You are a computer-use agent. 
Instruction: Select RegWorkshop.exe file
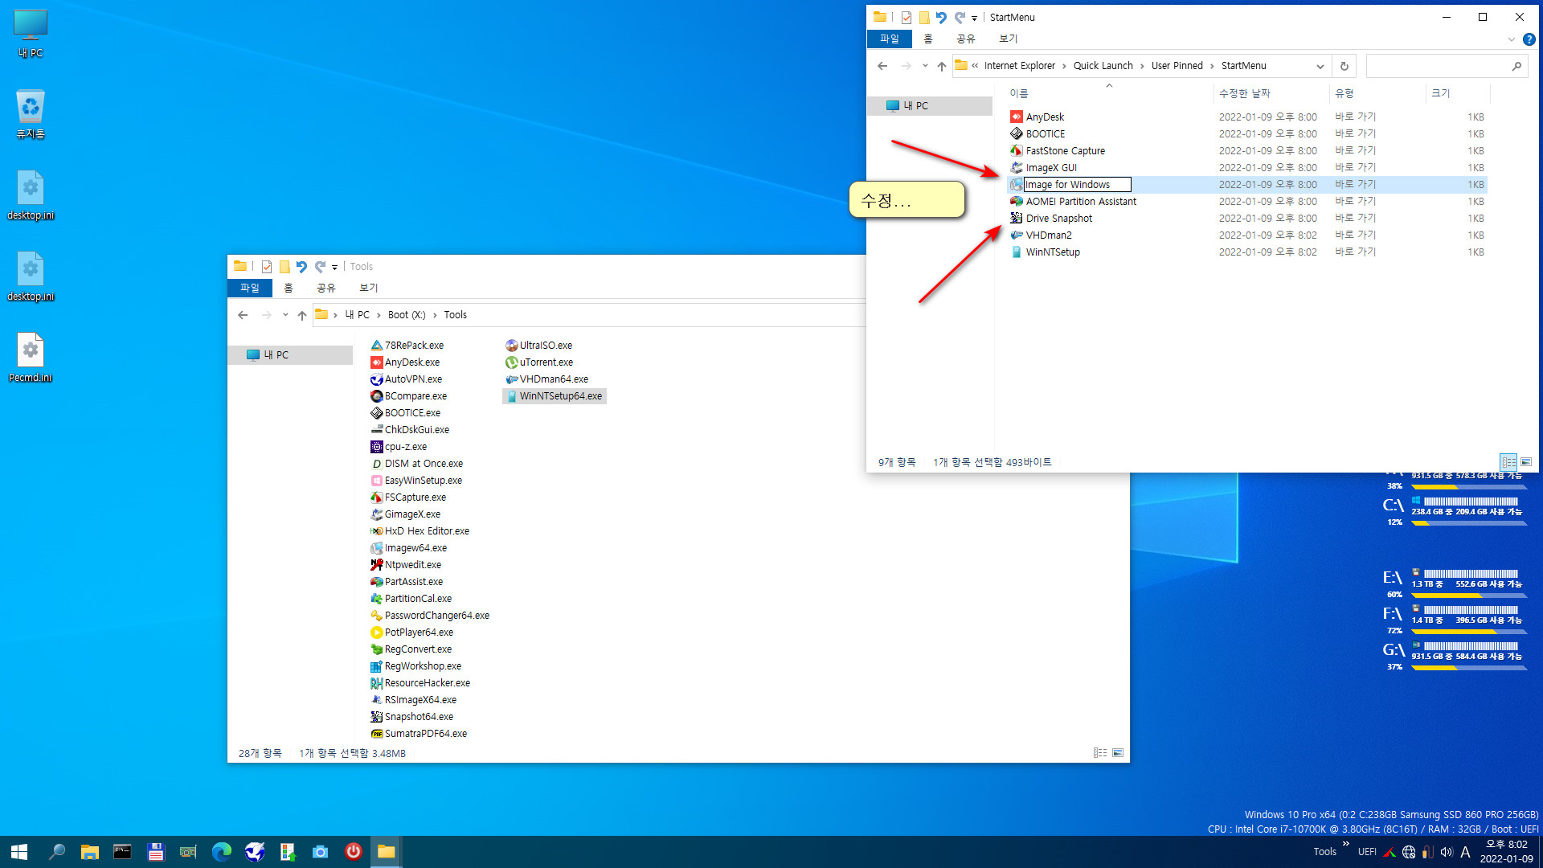(422, 665)
